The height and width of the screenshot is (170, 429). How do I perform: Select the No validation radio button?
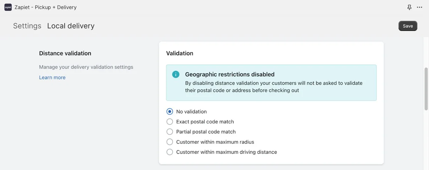[170, 112]
